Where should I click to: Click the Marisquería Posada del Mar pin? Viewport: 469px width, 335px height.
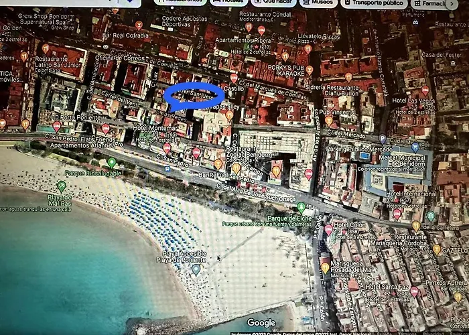pyautogui.click(x=325, y=268)
